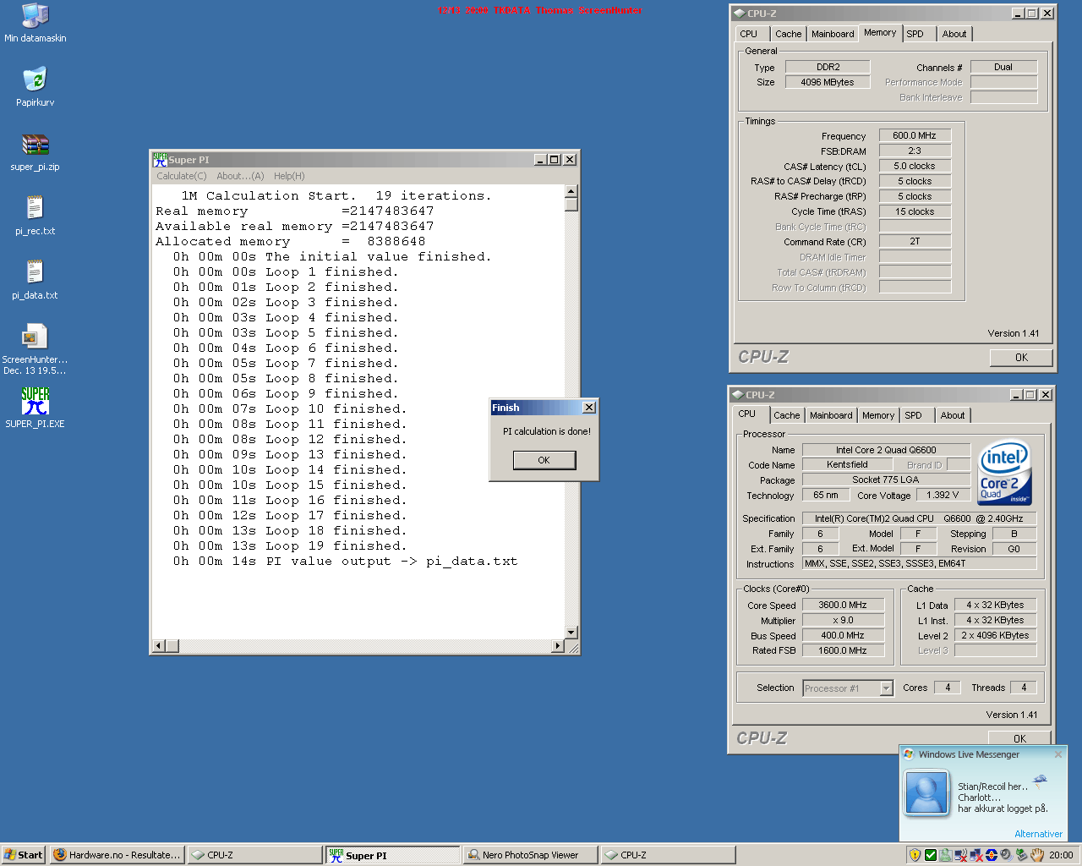Image resolution: width=1082 pixels, height=866 pixels.
Task: Switch to About tab in bottom CPU-Z
Action: [952, 415]
